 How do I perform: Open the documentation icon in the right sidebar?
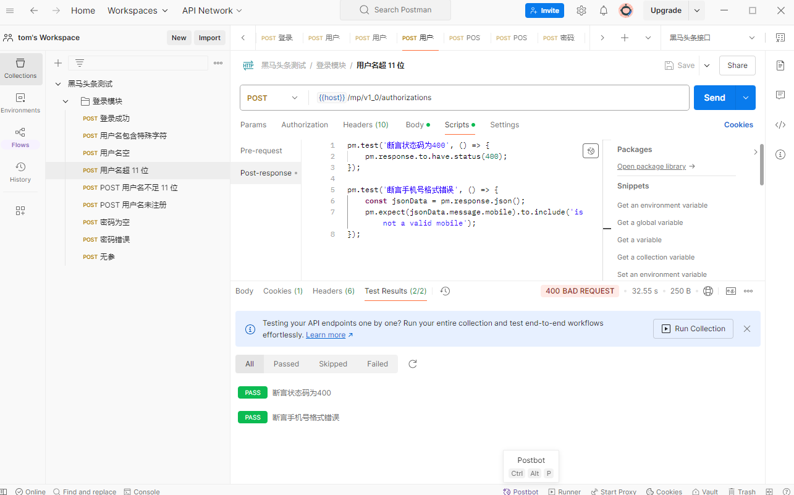780,66
